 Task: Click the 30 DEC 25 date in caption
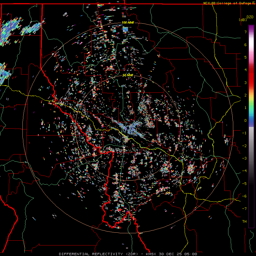(171, 254)
